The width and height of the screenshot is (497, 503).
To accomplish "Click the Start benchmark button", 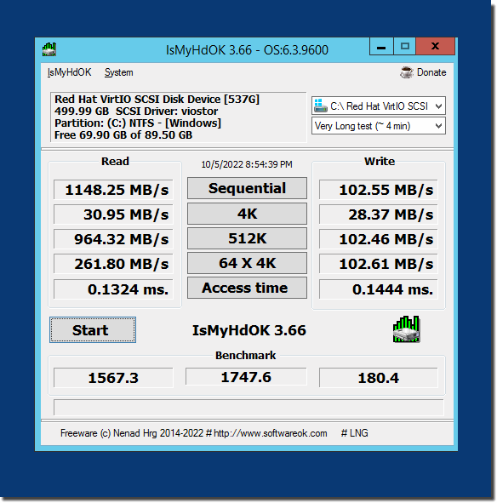I will pos(93,329).
